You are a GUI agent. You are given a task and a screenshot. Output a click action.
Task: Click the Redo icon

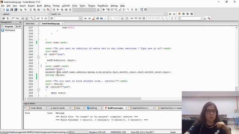point(25,10)
